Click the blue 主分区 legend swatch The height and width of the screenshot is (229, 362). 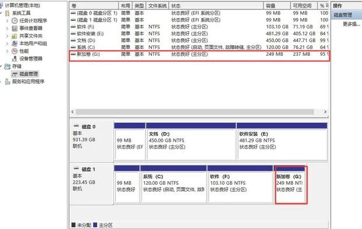[x=95, y=225]
